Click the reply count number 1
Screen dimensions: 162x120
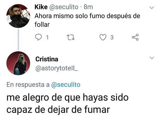click(47, 37)
